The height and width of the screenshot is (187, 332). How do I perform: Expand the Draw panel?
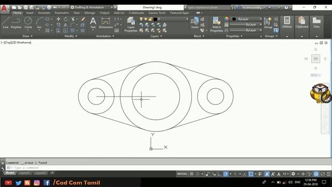(x=27, y=36)
